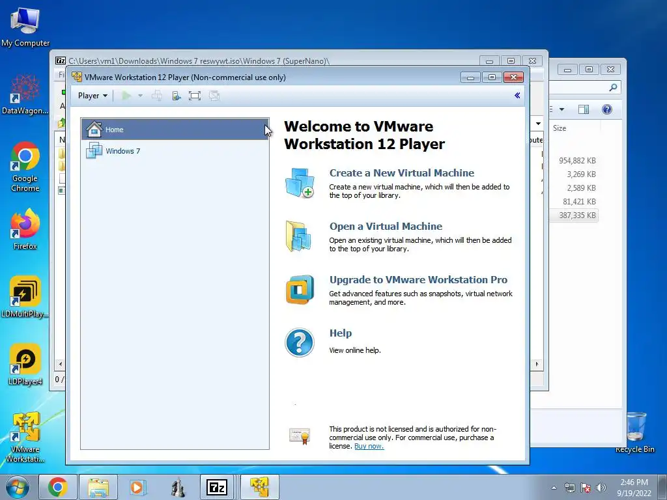
Task: Open My Computer desktop icon
Action: coord(25,28)
